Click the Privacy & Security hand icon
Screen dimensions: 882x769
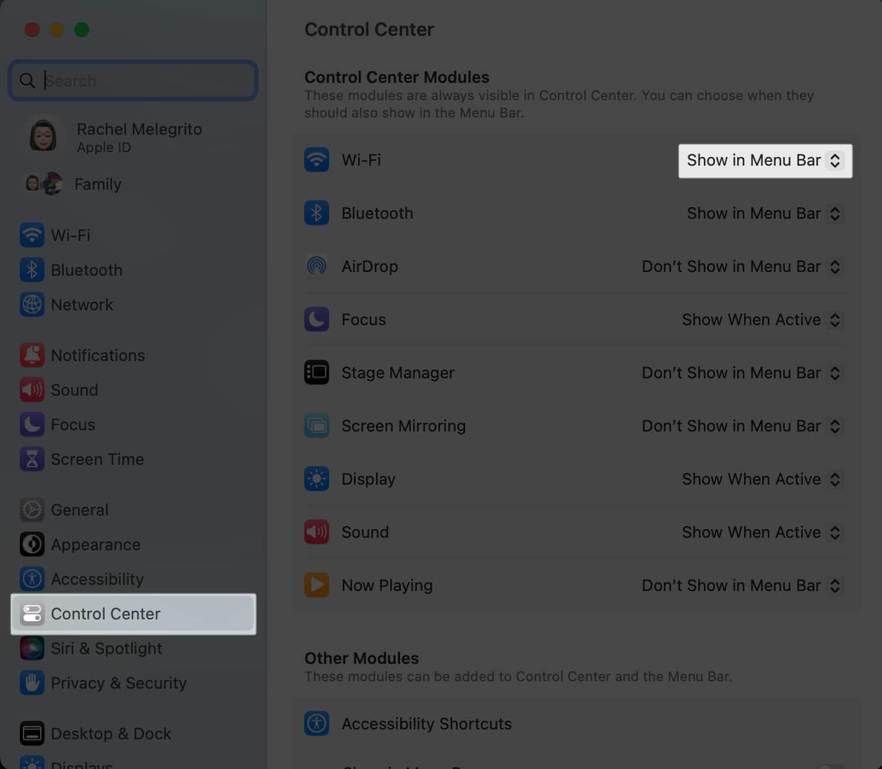click(32, 683)
